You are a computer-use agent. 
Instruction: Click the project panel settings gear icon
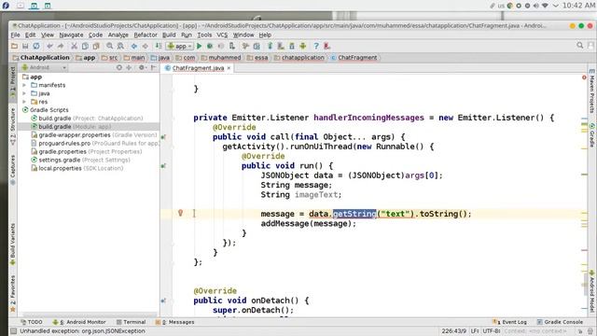point(142,67)
